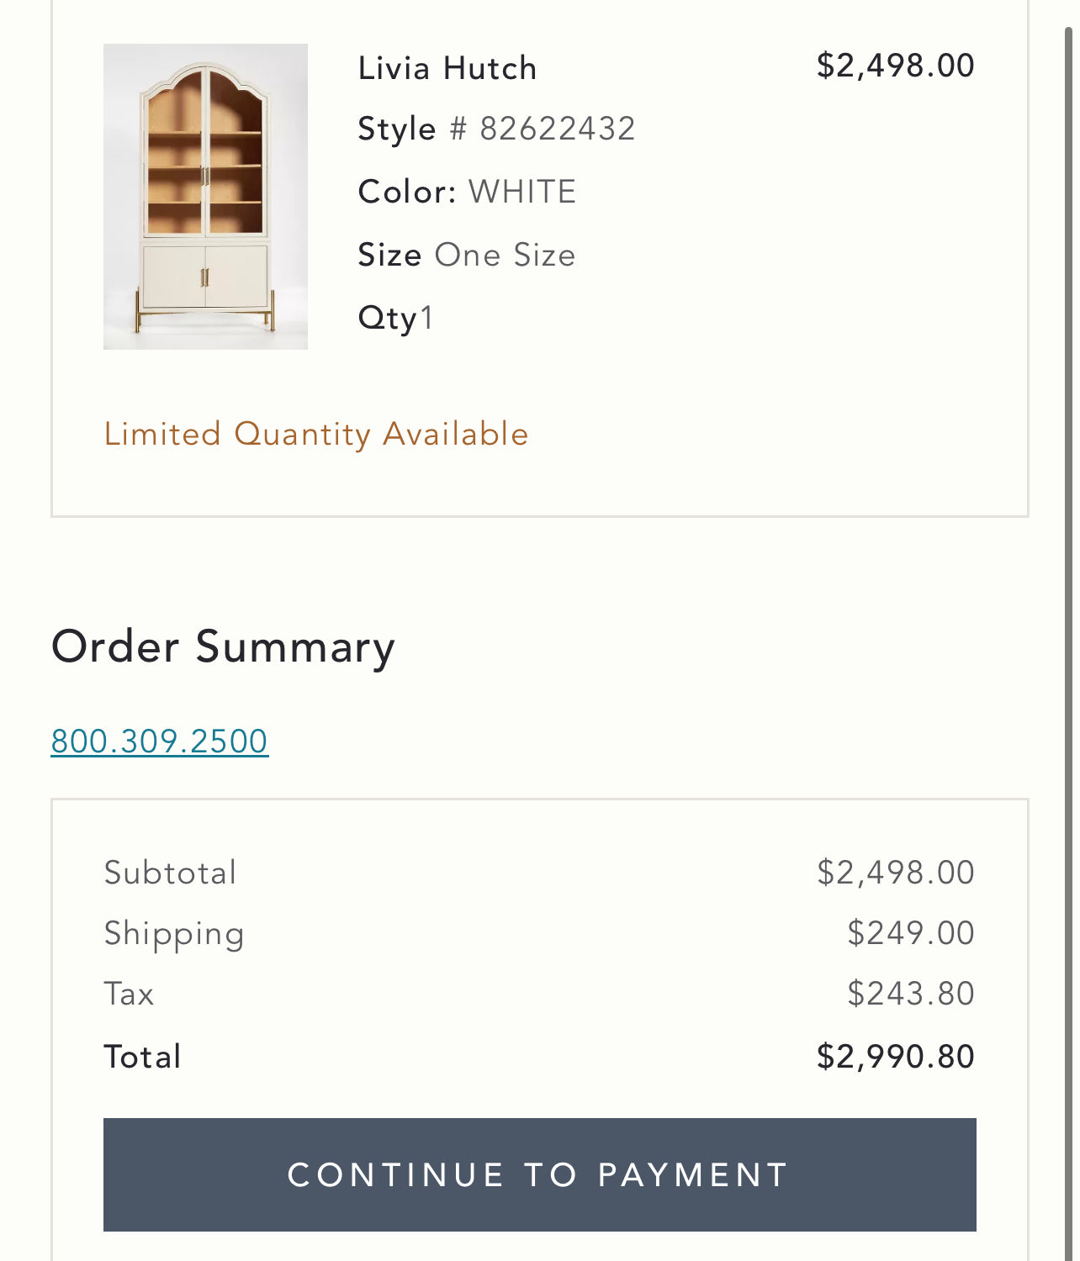Select the Shipping cost label
This screenshot has height=1261, width=1080.
click(x=173, y=933)
